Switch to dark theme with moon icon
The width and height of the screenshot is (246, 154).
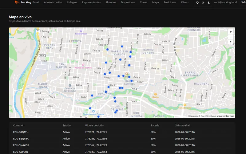pyautogui.click(x=209, y=2)
